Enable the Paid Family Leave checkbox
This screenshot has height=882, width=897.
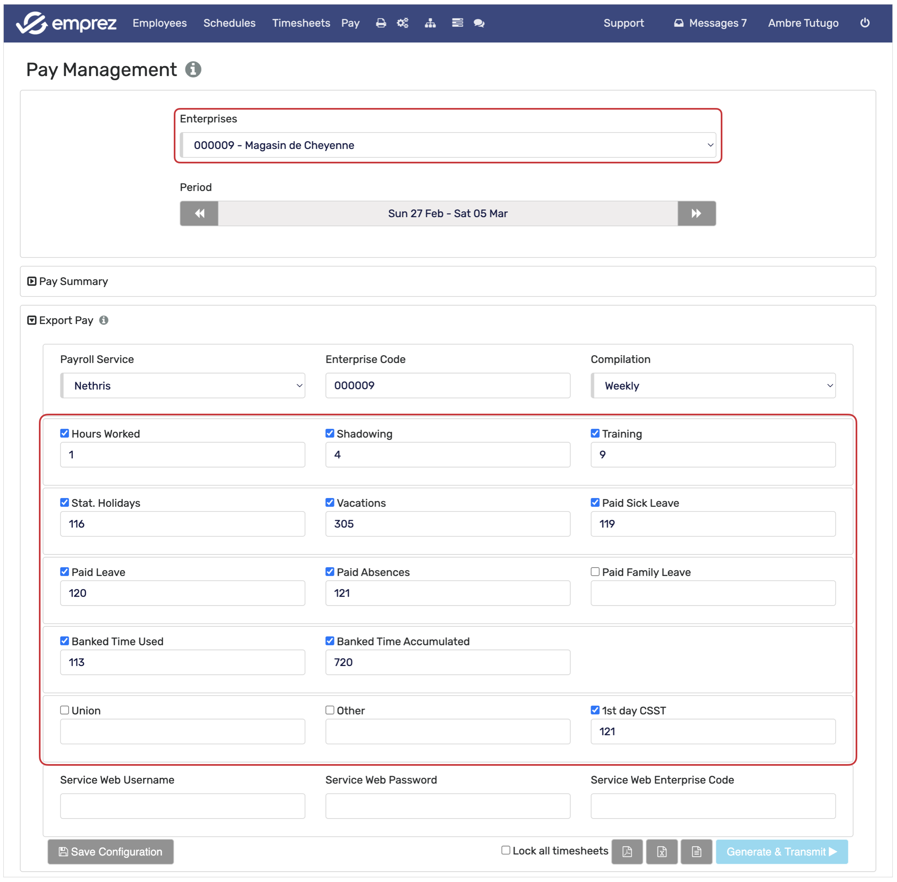point(595,572)
